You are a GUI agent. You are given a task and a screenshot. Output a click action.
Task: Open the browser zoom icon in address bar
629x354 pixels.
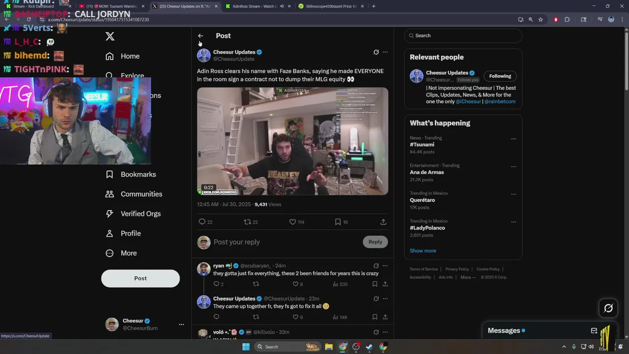click(531, 20)
